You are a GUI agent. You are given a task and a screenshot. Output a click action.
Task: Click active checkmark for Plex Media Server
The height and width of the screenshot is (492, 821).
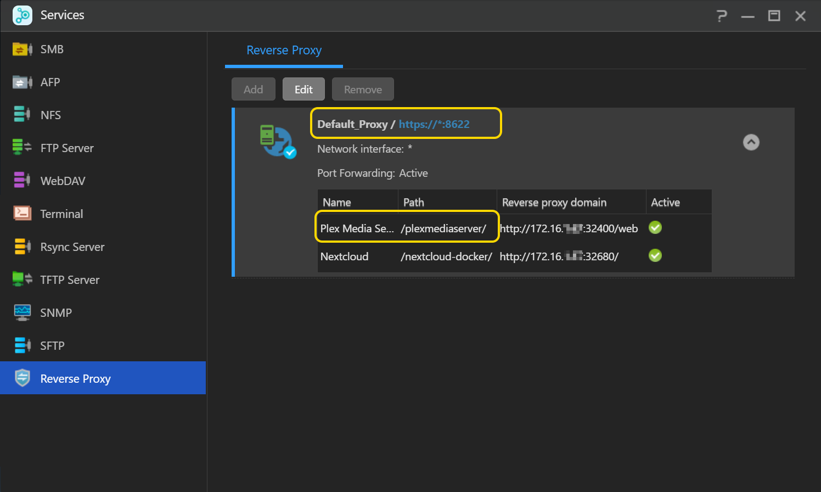(x=655, y=227)
